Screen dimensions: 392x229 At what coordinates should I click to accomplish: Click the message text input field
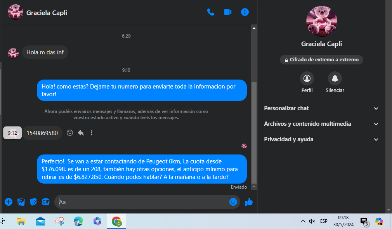pyautogui.click(x=142, y=202)
